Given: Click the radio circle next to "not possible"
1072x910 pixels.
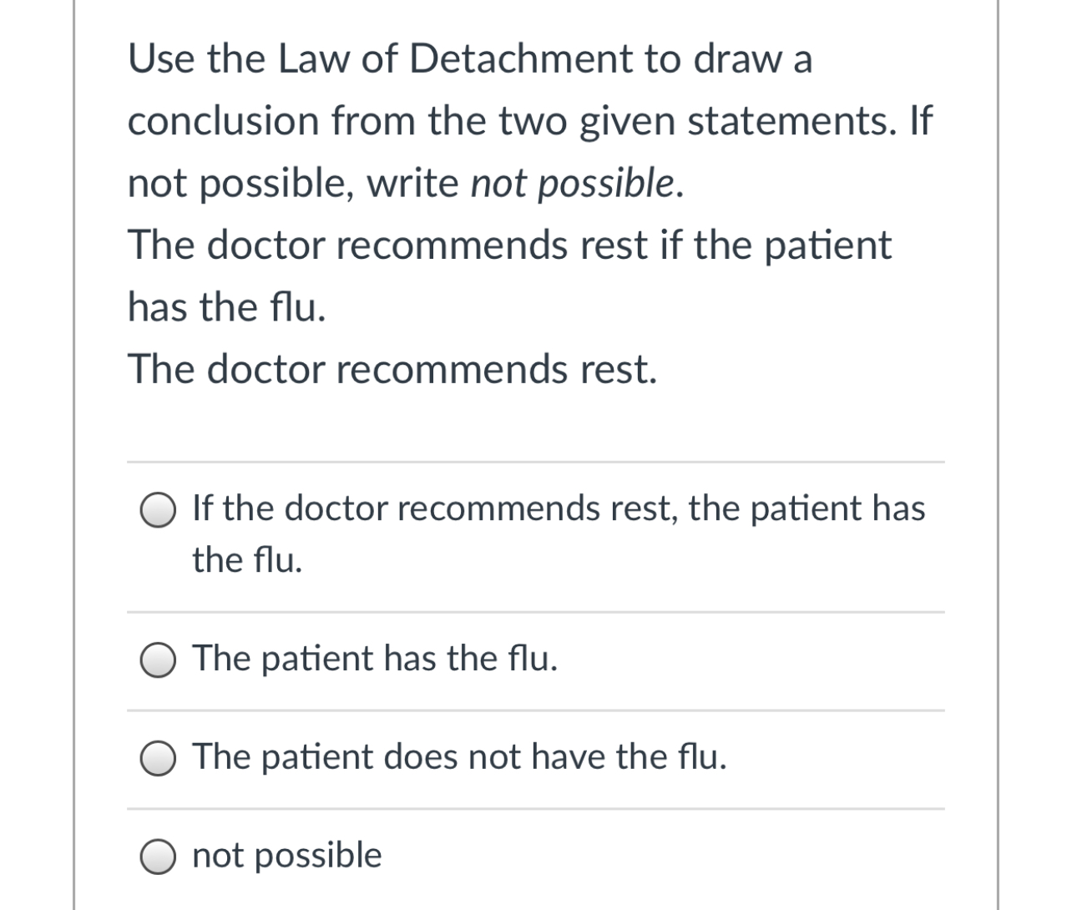Looking at the screenshot, I should pyautogui.click(x=158, y=855).
